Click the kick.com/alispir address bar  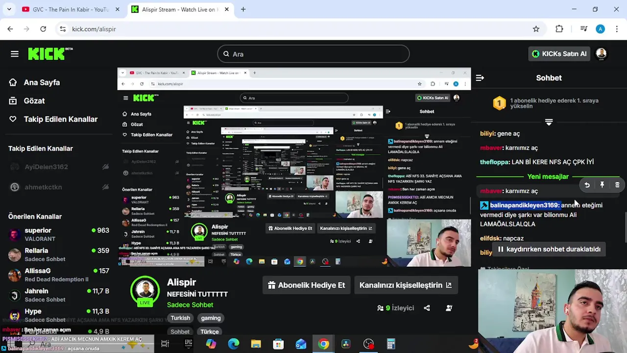click(294, 29)
